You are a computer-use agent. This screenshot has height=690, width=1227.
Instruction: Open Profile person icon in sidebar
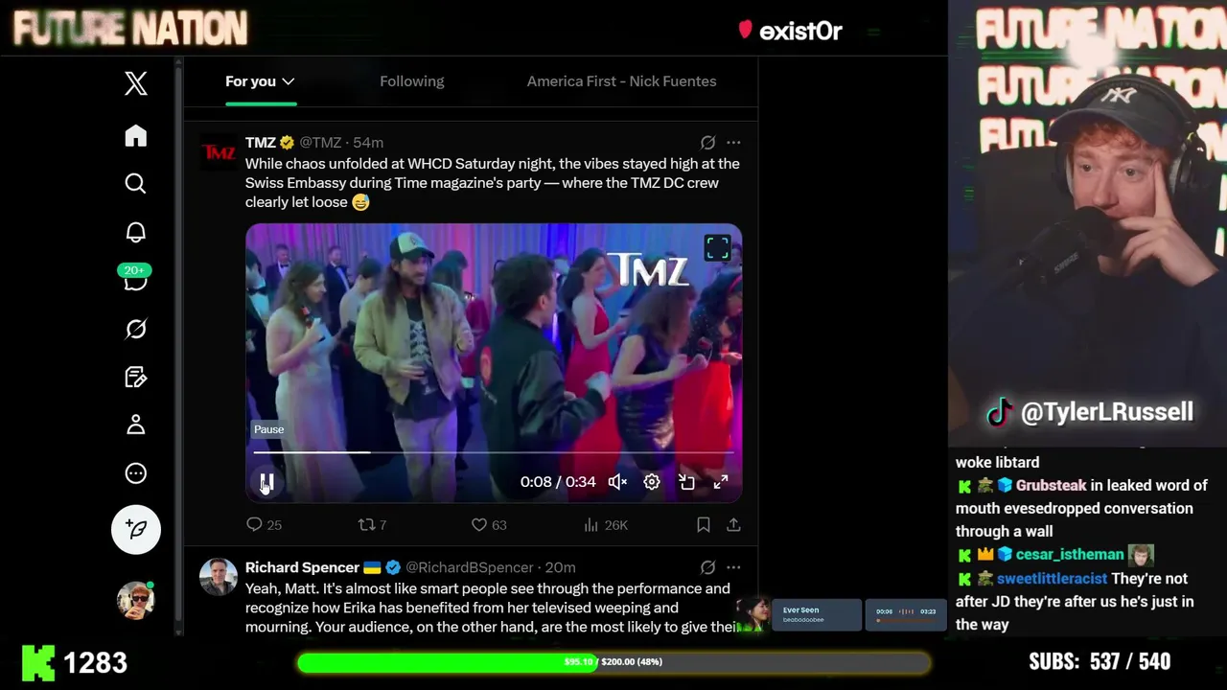(136, 425)
